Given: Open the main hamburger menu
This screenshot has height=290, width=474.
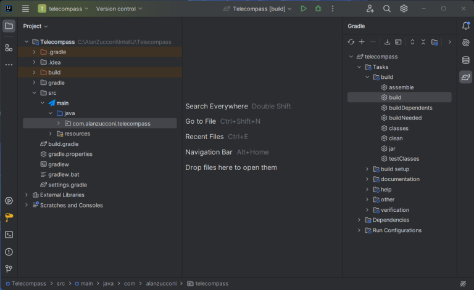Looking at the screenshot, I should click(25, 9).
